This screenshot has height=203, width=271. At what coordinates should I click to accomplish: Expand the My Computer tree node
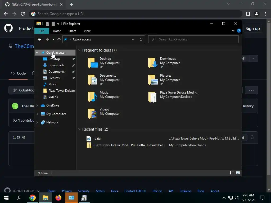(x=37, y=114)
